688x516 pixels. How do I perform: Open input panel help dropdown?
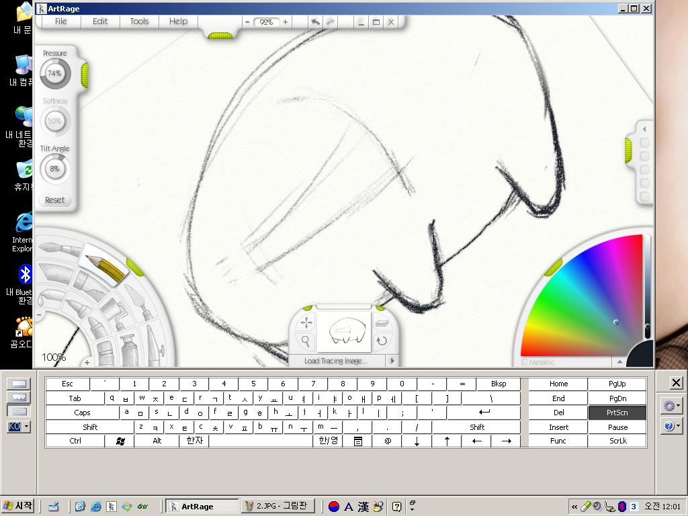coord(671,425)
